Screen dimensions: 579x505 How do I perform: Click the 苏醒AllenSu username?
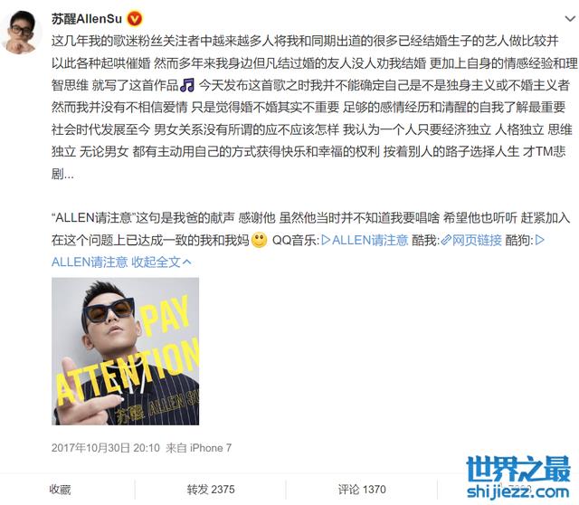pyautogui.click(x=87, y=19)
